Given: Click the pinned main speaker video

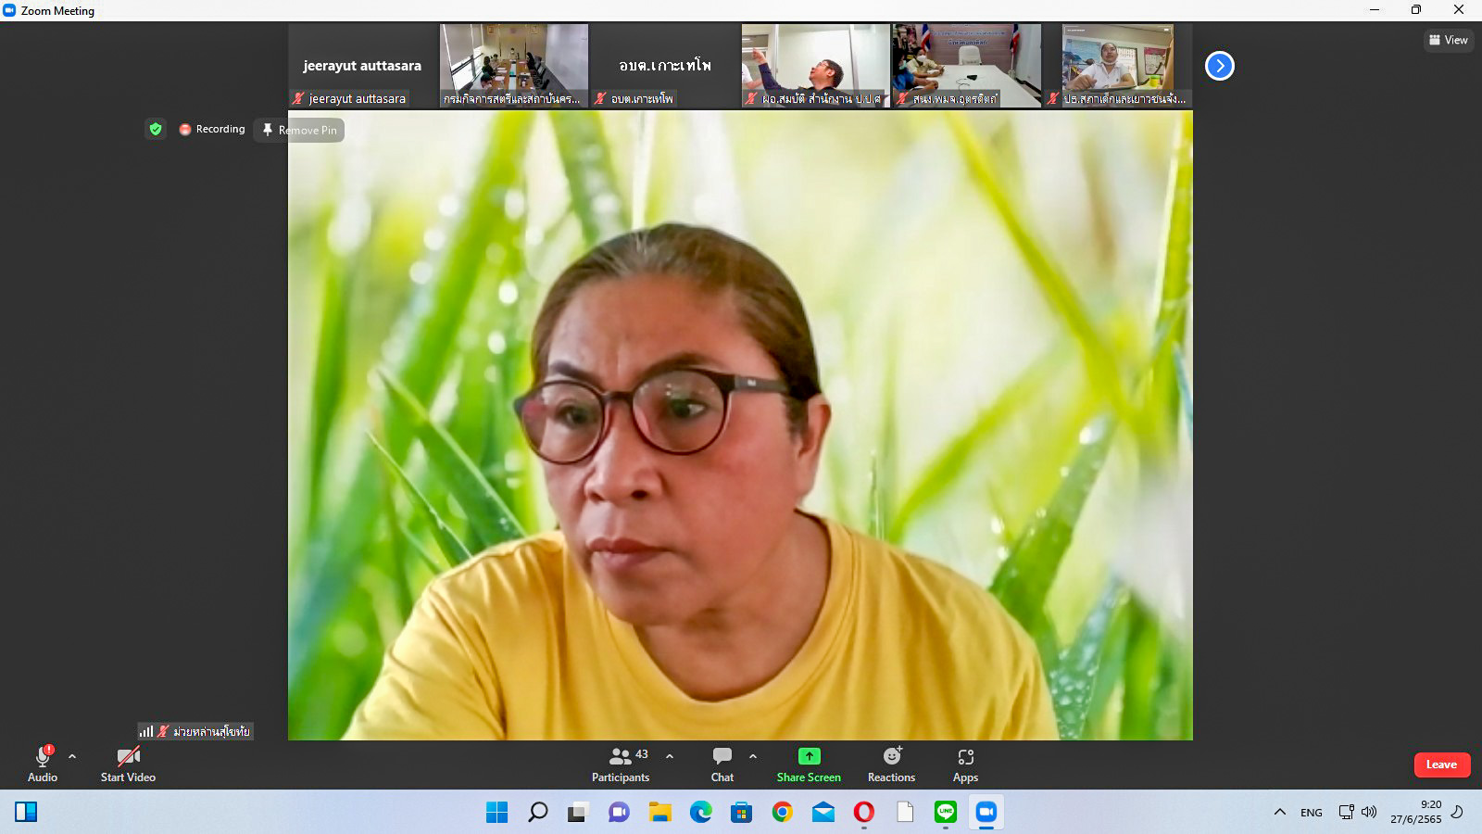Looking at the screenshot, I should 740,425.
